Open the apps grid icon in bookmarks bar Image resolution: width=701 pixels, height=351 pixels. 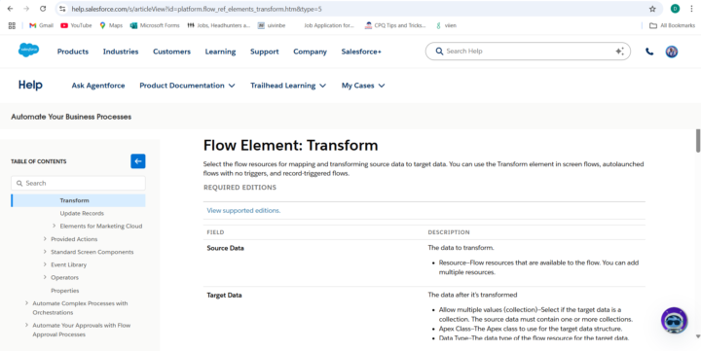point(12,25)
